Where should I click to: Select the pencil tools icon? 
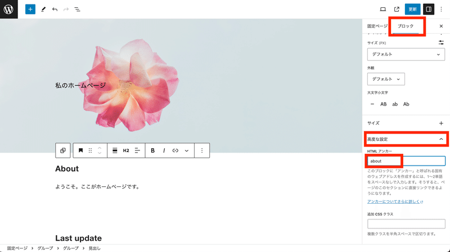[x=43, y=9]
